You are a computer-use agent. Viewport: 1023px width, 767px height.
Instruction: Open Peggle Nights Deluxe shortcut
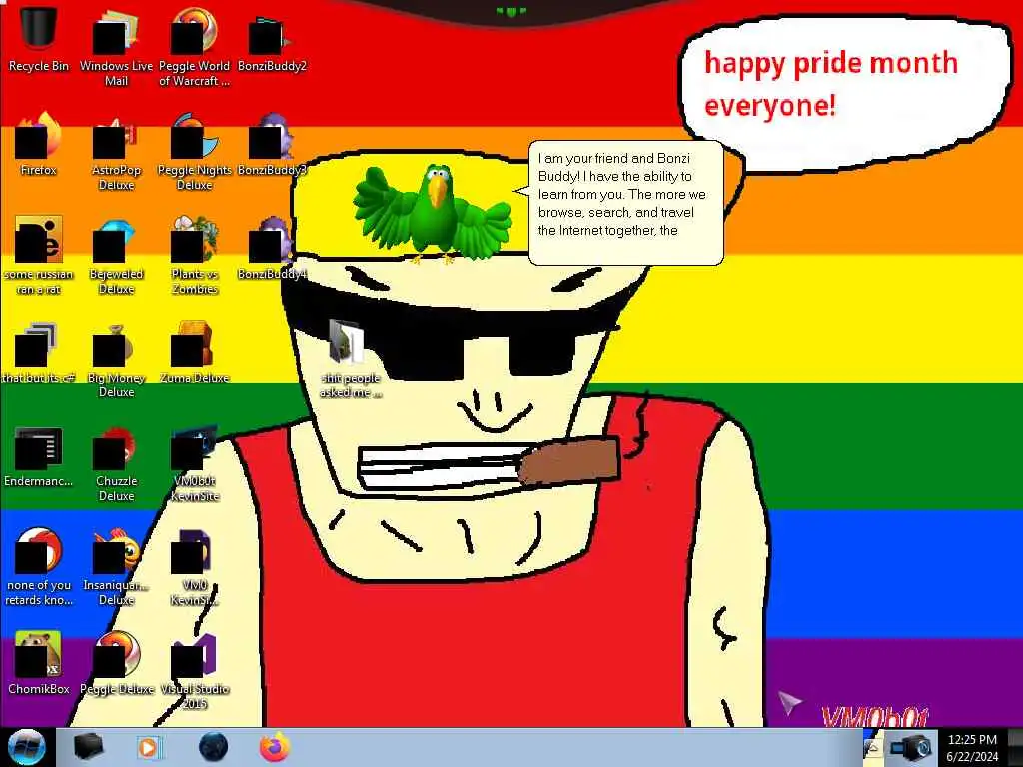(x=195, y=151)
